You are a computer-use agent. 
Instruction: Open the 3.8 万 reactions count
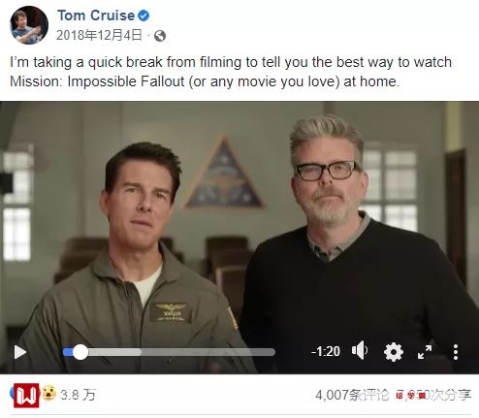[x=78, y=395]
